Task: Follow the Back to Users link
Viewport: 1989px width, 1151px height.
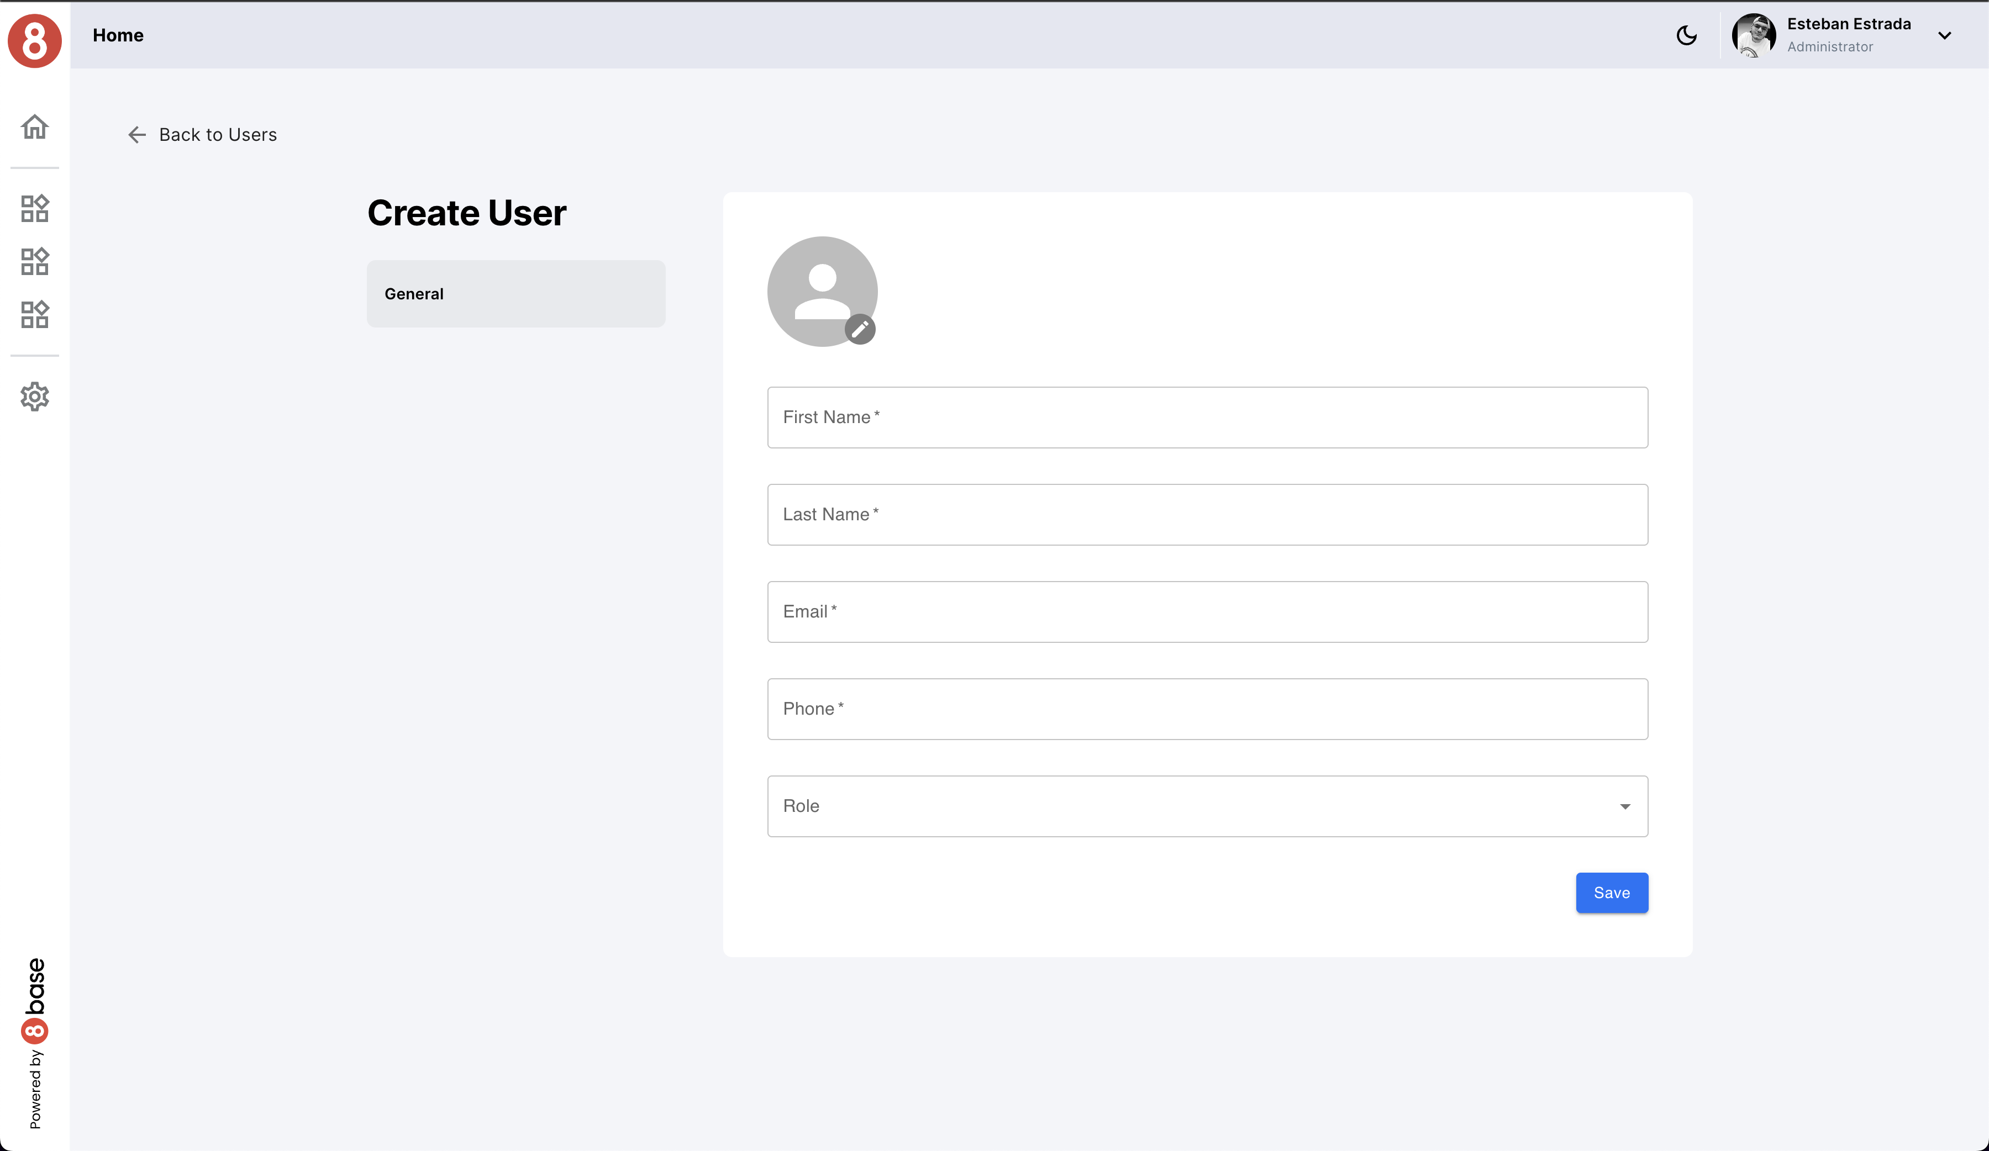Action: pos(218,135)
